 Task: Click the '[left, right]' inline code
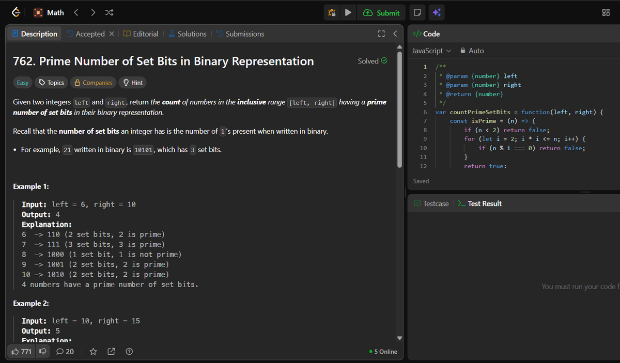[x=313, y=102]
